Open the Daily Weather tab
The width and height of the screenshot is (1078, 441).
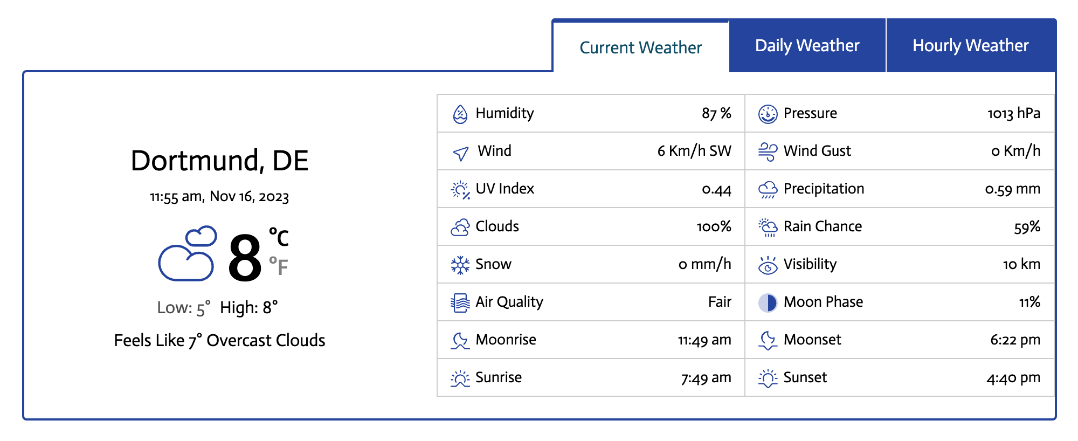(x=807, y=45)
